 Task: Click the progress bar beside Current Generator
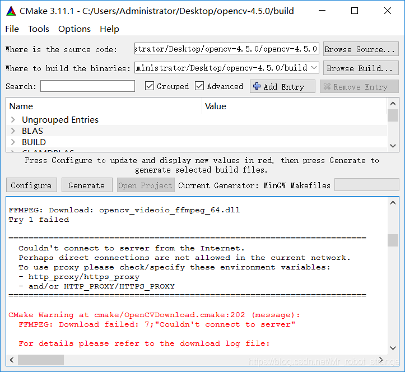coord(366,185)
